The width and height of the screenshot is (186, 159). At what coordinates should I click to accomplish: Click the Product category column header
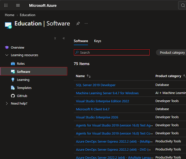coord(168,76)
